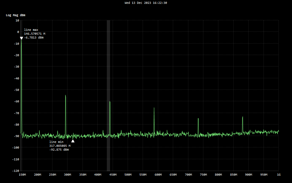Click the -40 y-axis label
The height and width of the screenshot is (183, 292).
click(16, 78)
